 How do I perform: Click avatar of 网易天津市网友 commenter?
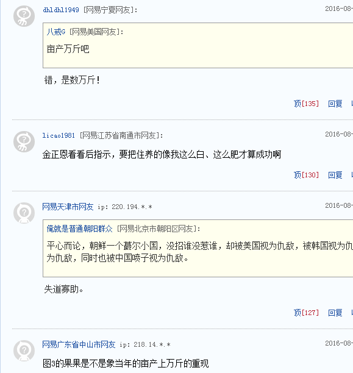tap(24, 213)
